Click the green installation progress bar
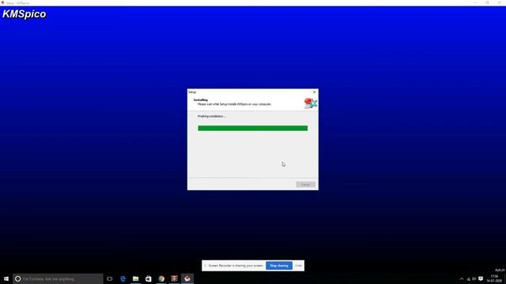 click(x=253, y=128)
